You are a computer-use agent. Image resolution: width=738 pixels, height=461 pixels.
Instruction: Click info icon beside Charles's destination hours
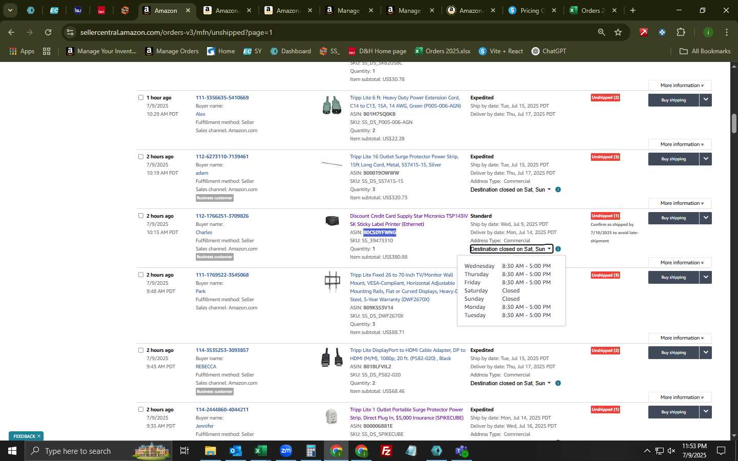[x=558, y=249]
